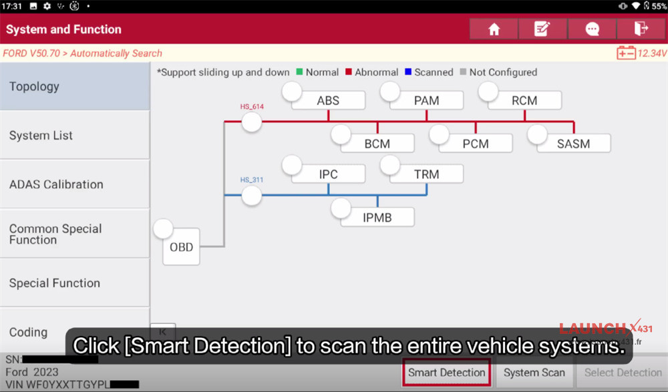
Task: Start the System Scan button
Action: (534, 373)
